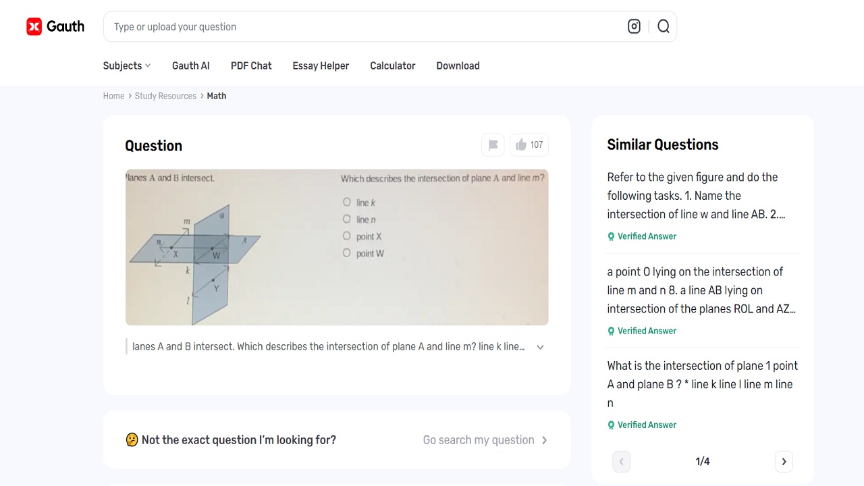This screenshot has height=486, width=864.
Task: Expand the truncated question text
Action: coord(540,346)
